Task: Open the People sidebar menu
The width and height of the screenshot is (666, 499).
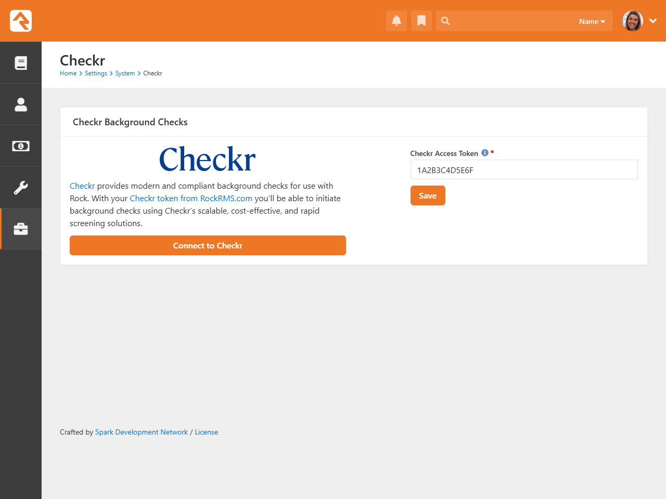Action: coord(21,104)
